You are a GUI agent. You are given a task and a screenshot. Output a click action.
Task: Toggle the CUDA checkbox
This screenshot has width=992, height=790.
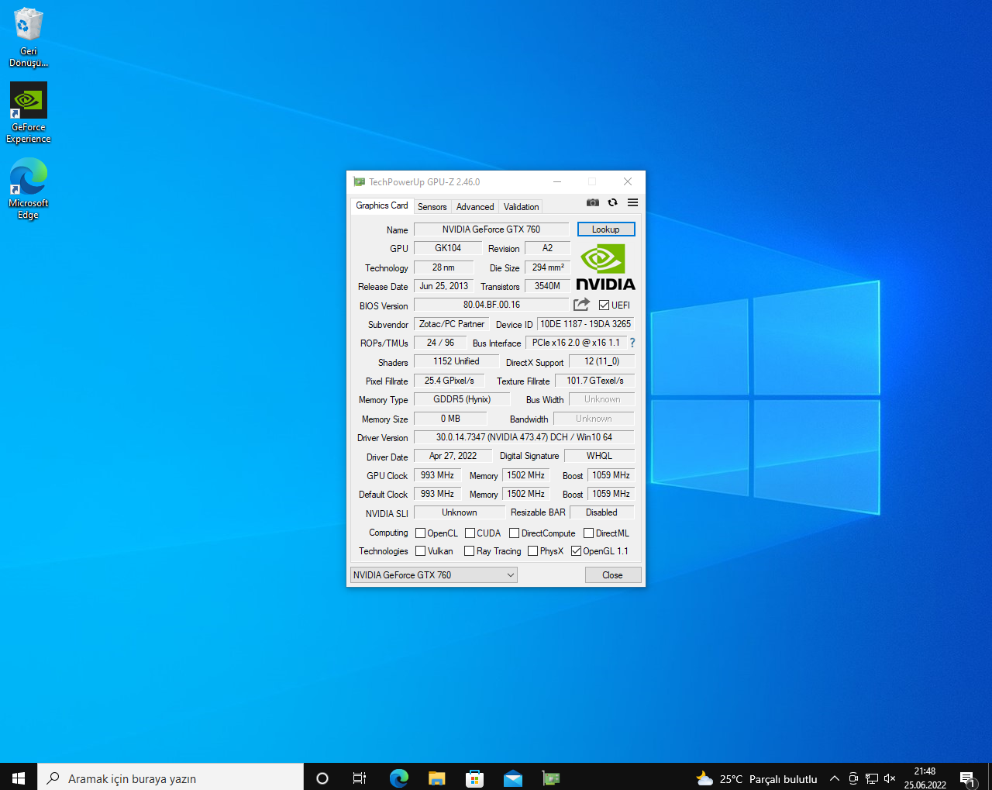[470, 533]
